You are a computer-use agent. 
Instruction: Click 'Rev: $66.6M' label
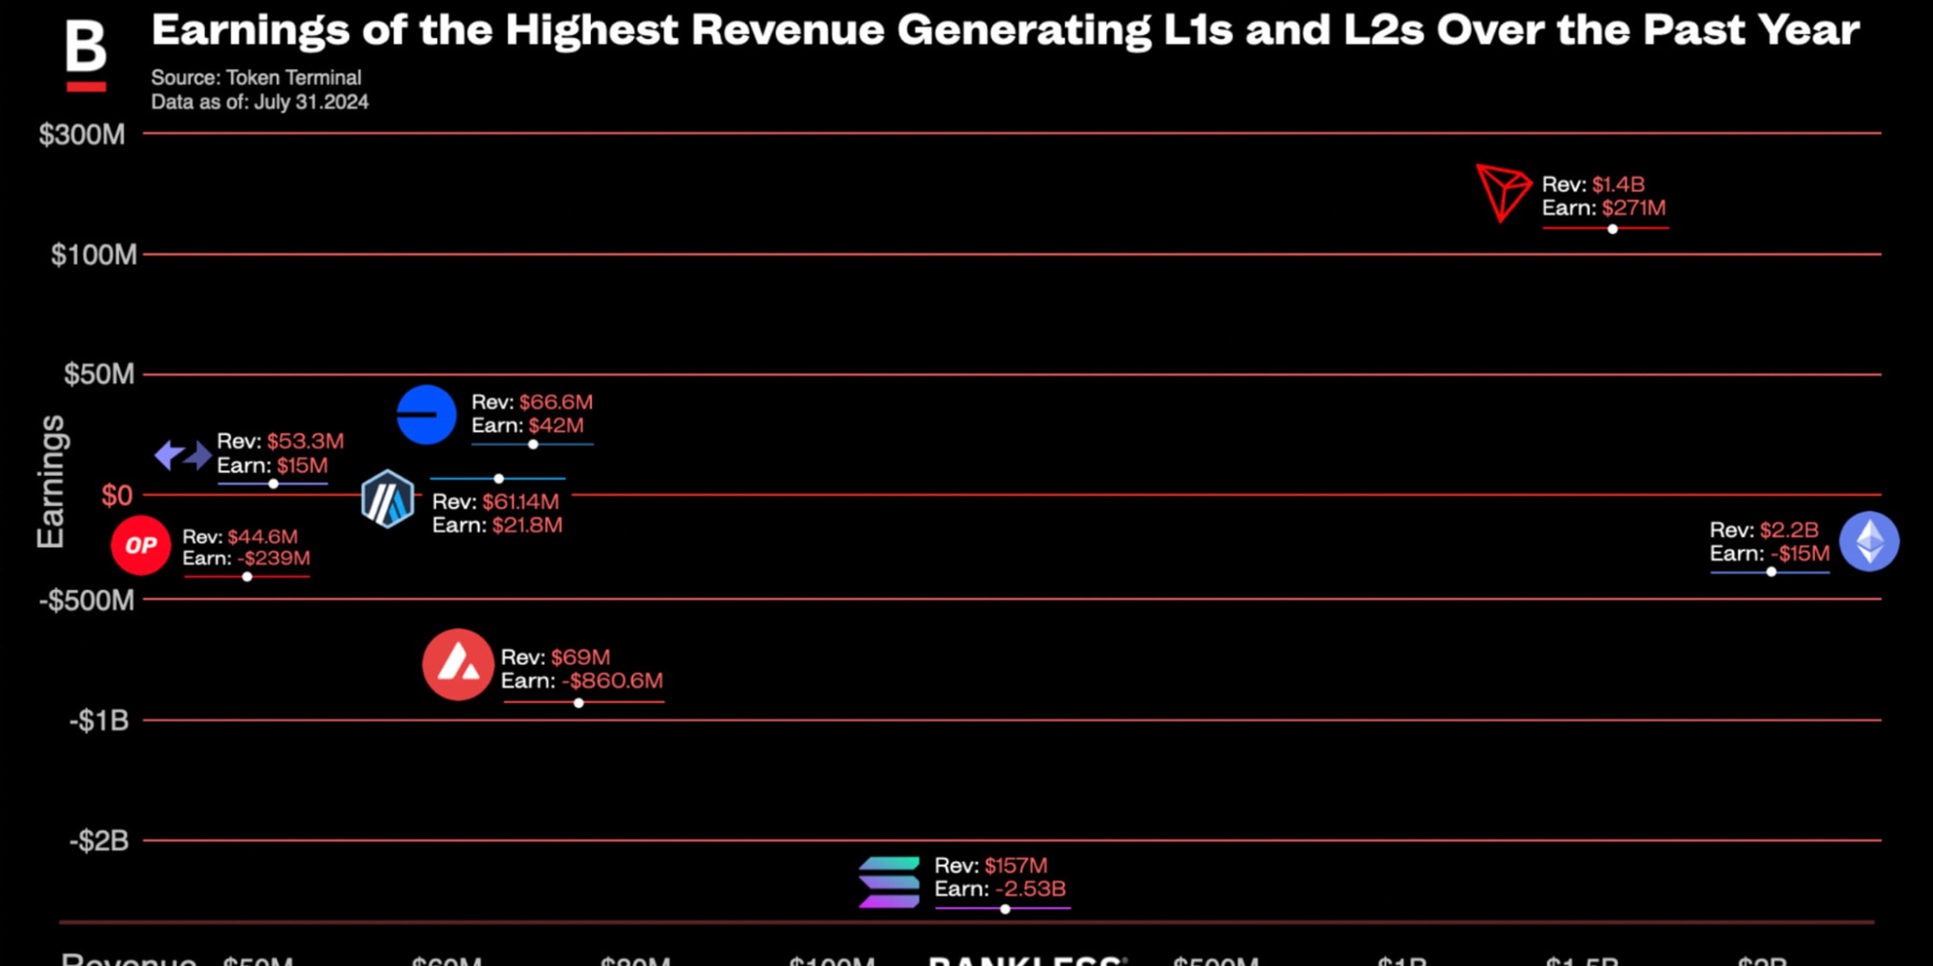[x=532, y=402]
